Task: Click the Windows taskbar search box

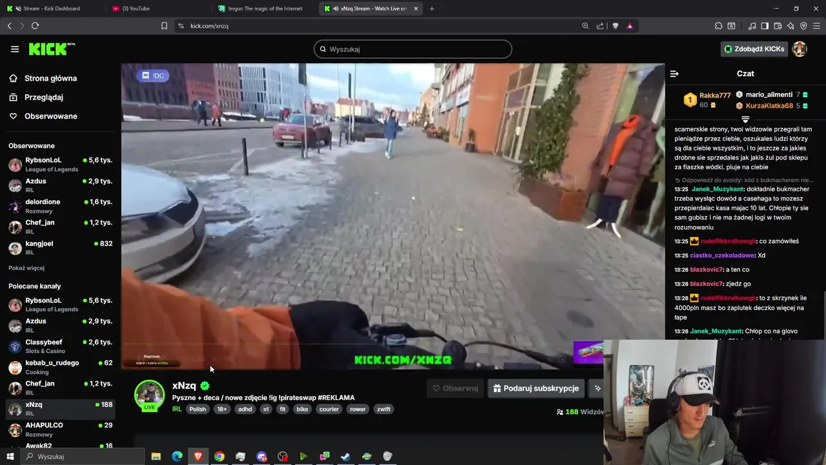Action: (83, 457)
